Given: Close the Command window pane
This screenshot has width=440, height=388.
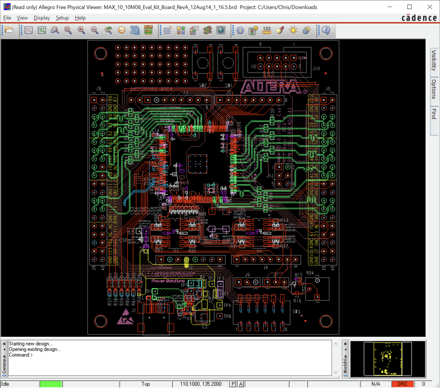Looking at the screenshot, I should coord(4,344).
